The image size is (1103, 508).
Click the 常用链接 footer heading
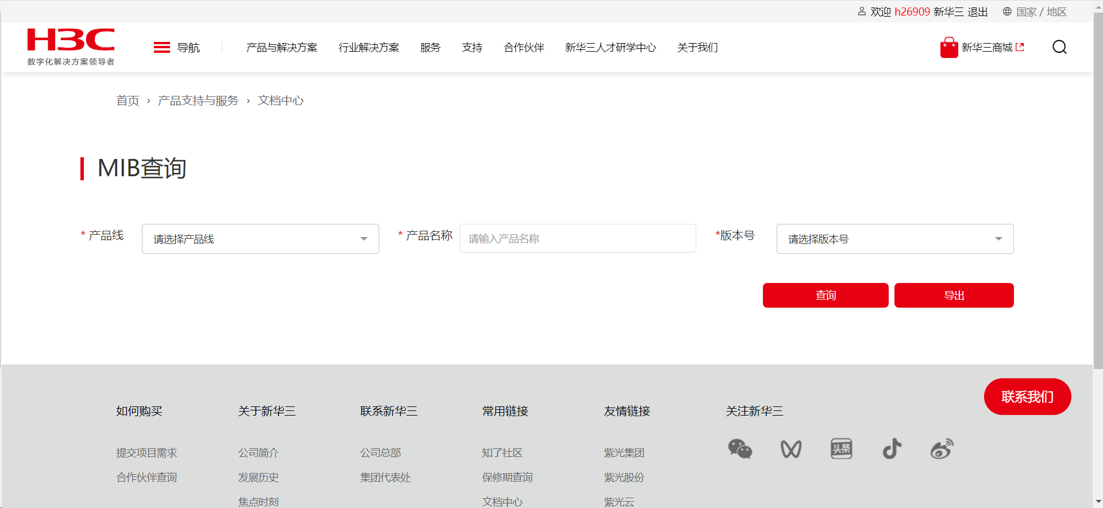point(505,411)
